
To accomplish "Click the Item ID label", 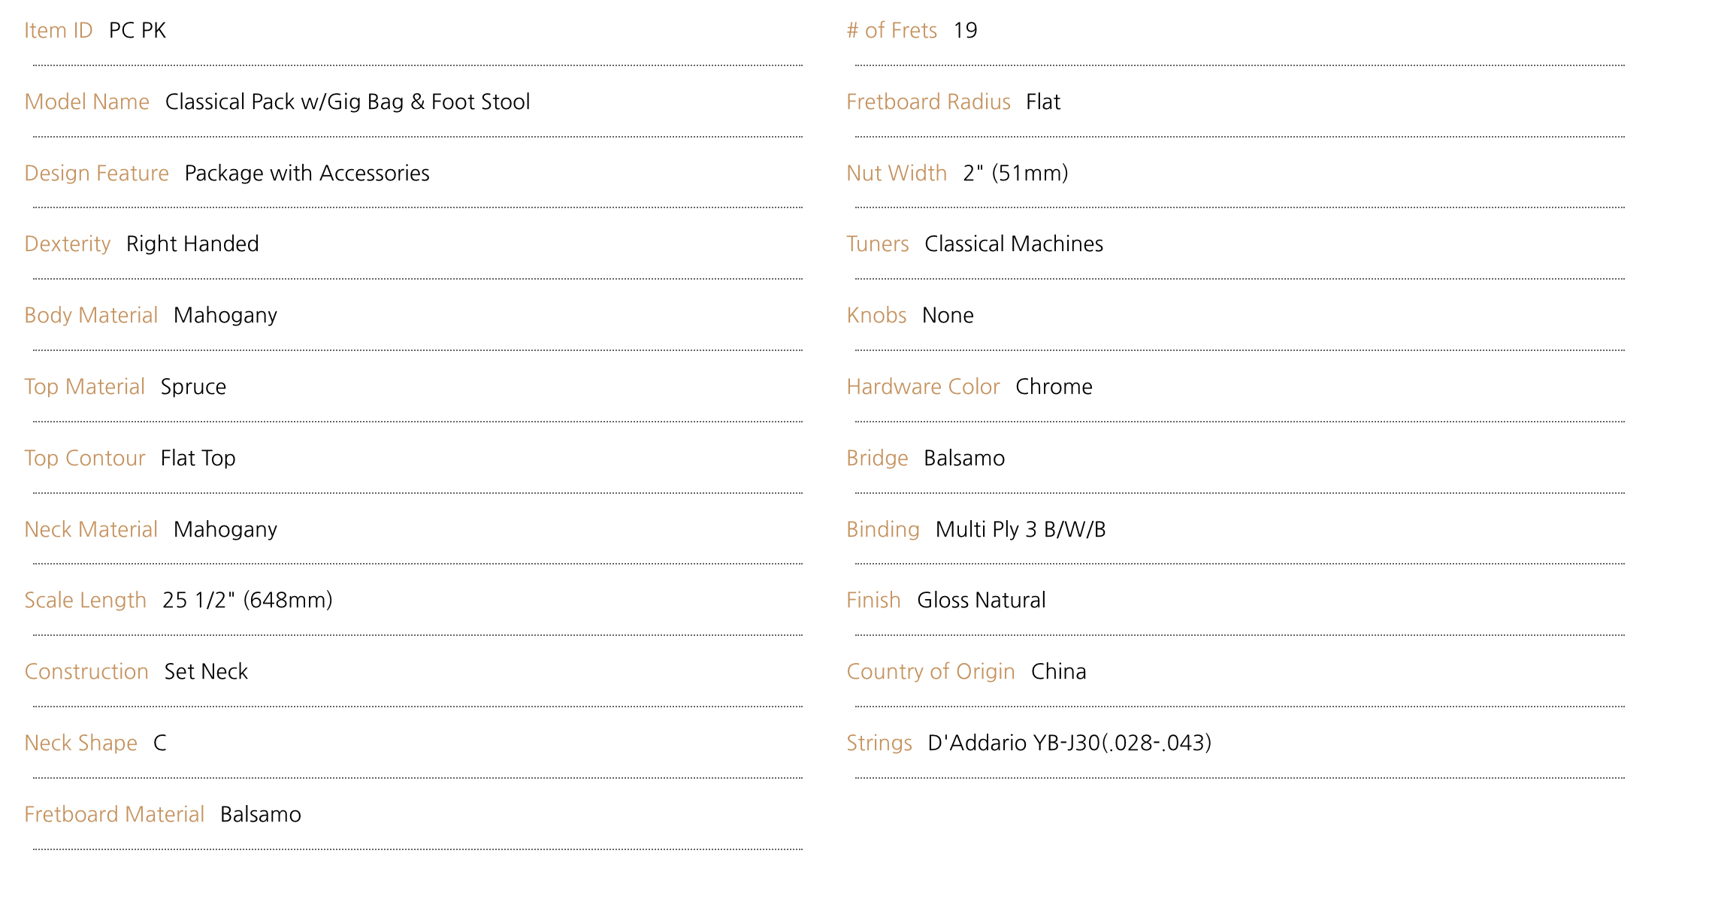I will click(x=59, y=30).
